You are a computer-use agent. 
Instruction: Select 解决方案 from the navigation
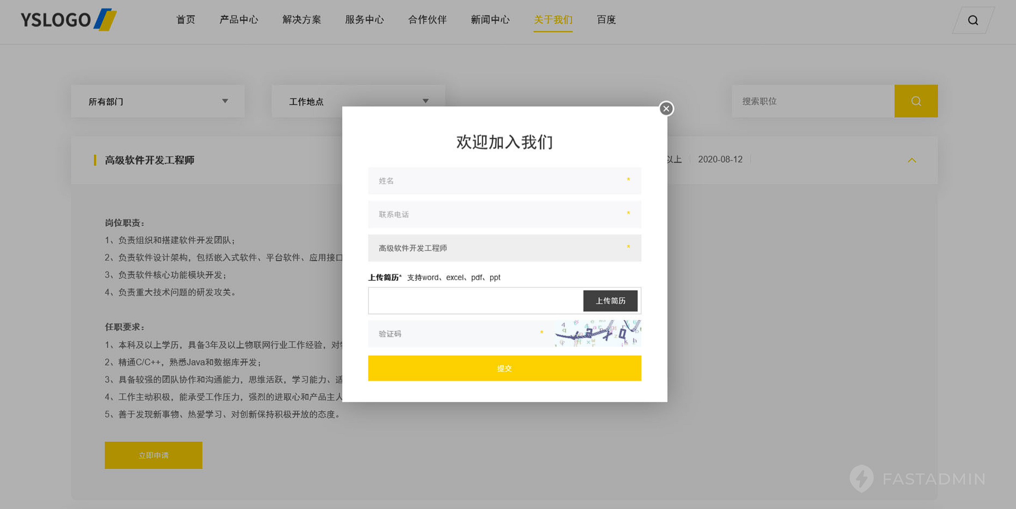[302, 20]
